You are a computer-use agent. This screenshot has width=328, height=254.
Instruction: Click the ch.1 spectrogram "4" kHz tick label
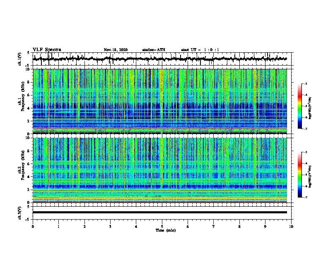point(29,108)
